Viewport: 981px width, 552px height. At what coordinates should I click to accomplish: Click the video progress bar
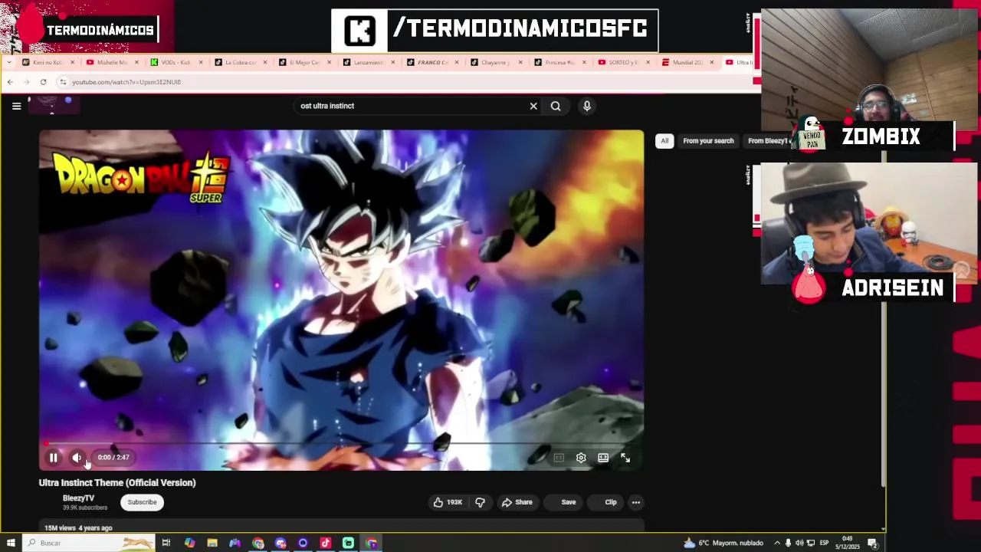pos(341,443)
